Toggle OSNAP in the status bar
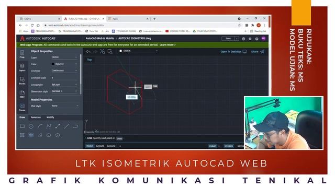This screenshot has height=188, width=335. 213,146
